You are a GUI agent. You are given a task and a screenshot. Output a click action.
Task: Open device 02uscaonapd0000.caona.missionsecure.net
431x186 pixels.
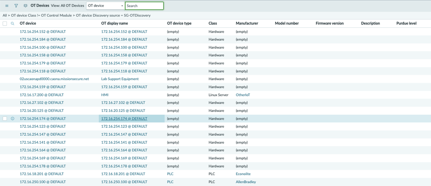[54, 79]
